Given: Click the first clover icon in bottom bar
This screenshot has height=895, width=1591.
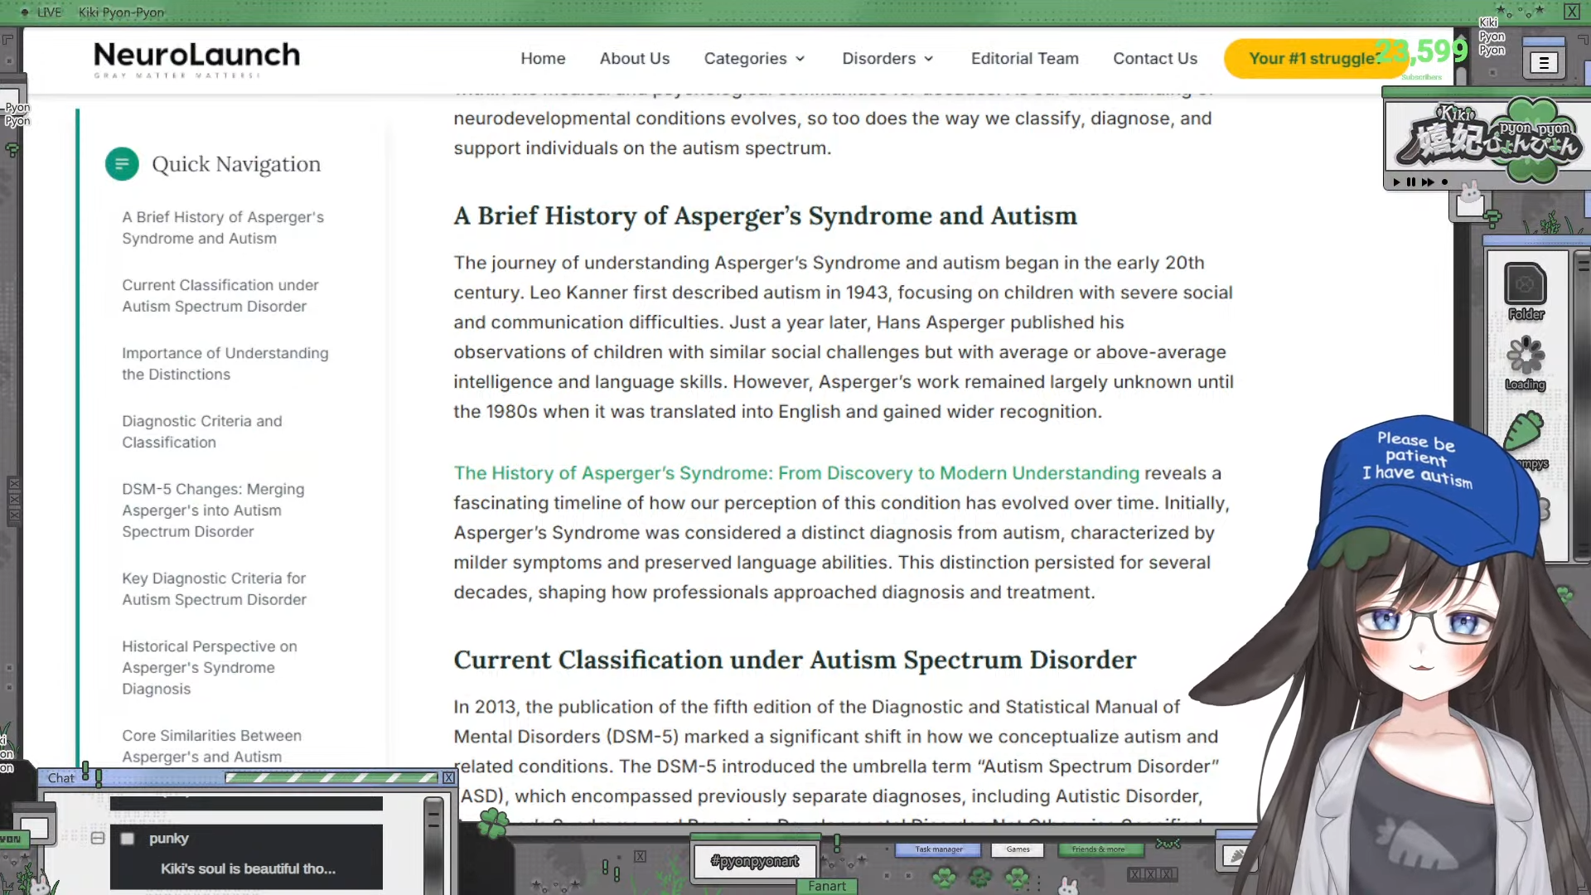Looking at the screenshot, I should click(x=944, y=876).
